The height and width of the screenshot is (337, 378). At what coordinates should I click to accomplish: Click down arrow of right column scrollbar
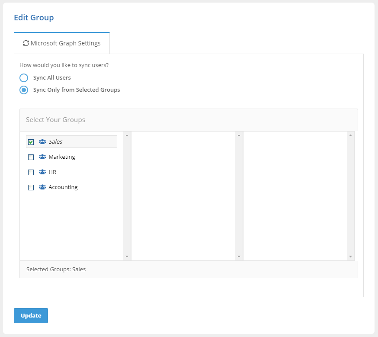350,257
